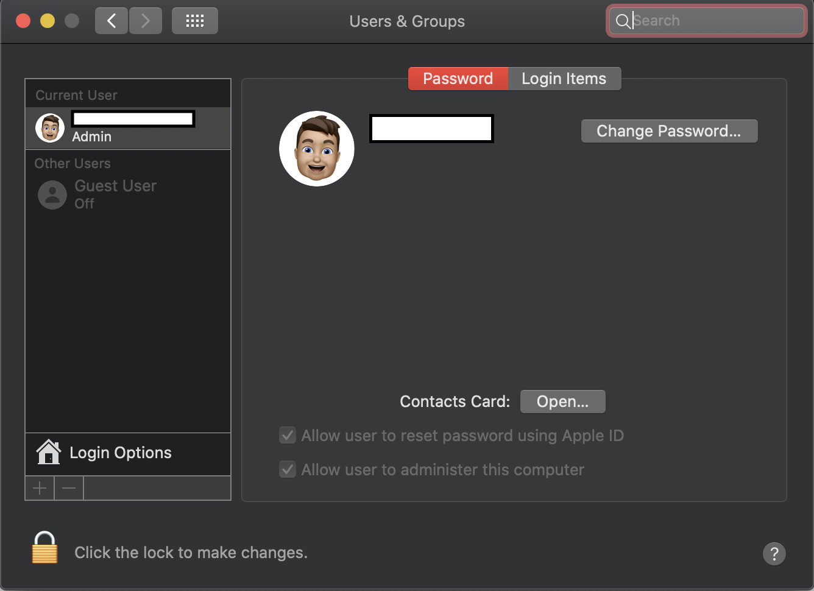Open the Contacts Card
This screenshot has height=591, width=814.
tap(562, 402)
